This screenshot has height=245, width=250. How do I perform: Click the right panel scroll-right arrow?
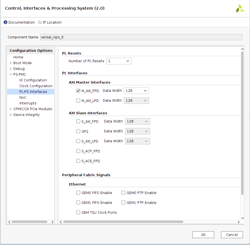(239, 222)
